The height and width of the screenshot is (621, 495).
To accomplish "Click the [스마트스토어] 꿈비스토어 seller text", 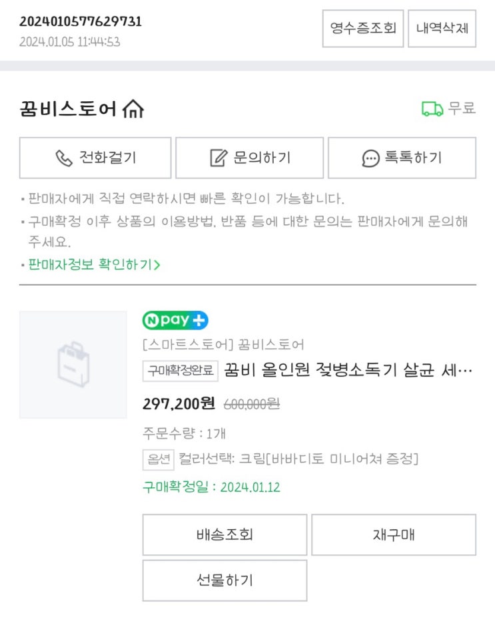I will (x=223, y=345).
